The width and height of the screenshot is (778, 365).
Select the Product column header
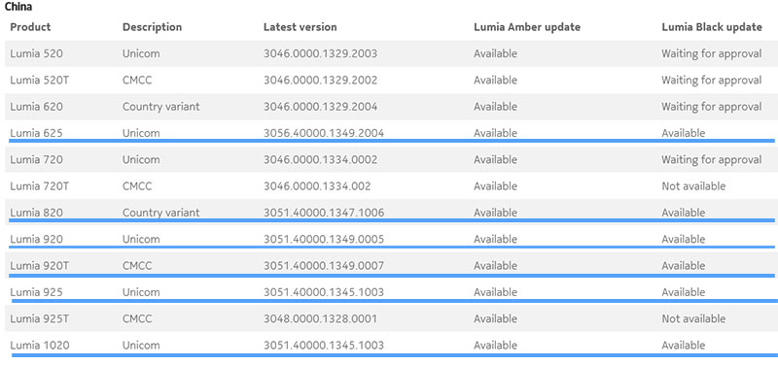[30, 27]
